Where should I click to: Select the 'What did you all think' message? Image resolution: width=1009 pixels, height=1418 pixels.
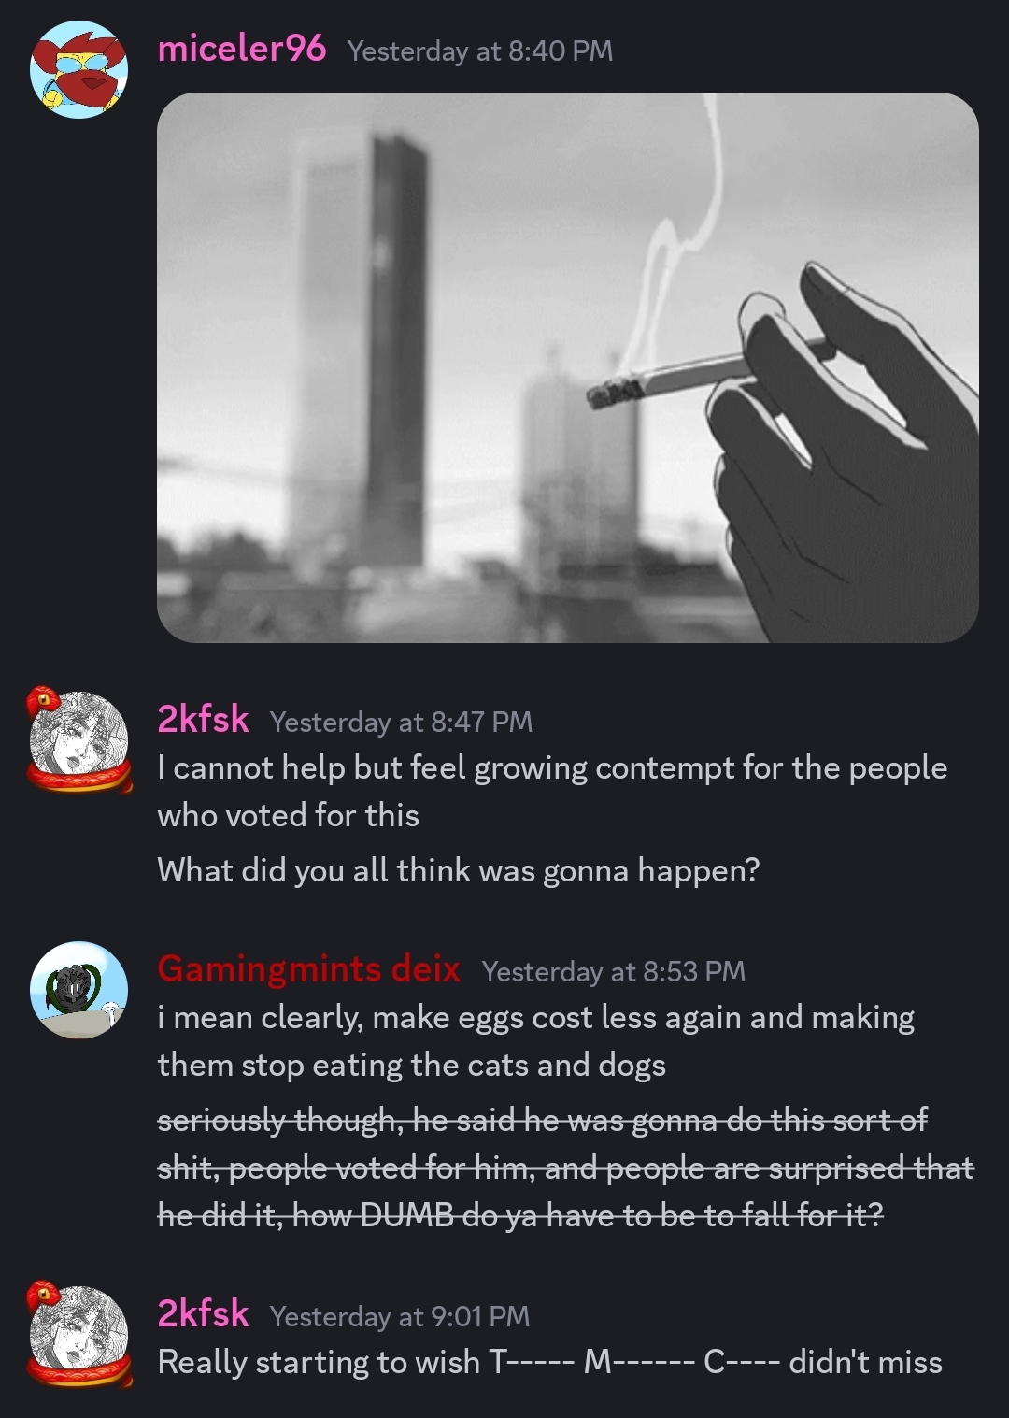459,870
